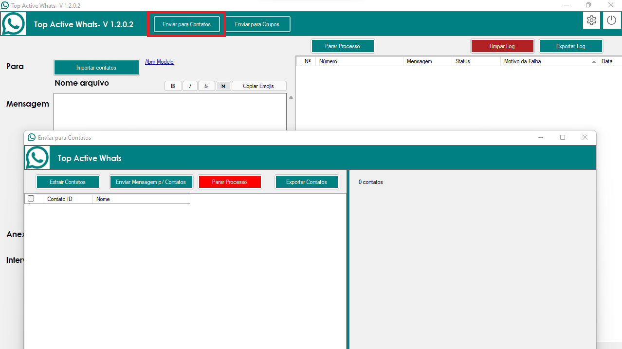Click the 0 contatos counter text

click(x=371, y=182)
